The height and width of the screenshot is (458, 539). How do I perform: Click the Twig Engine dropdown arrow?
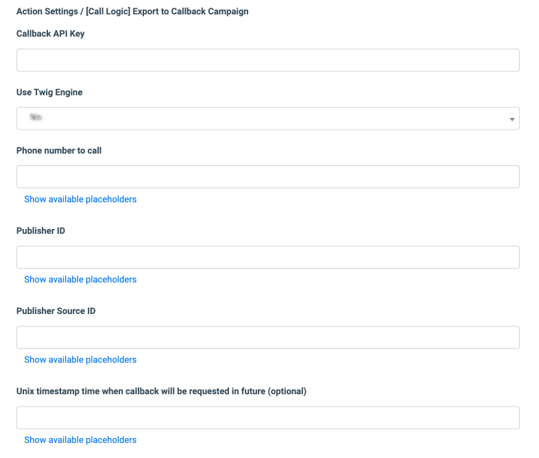click(x=512, y=119)
